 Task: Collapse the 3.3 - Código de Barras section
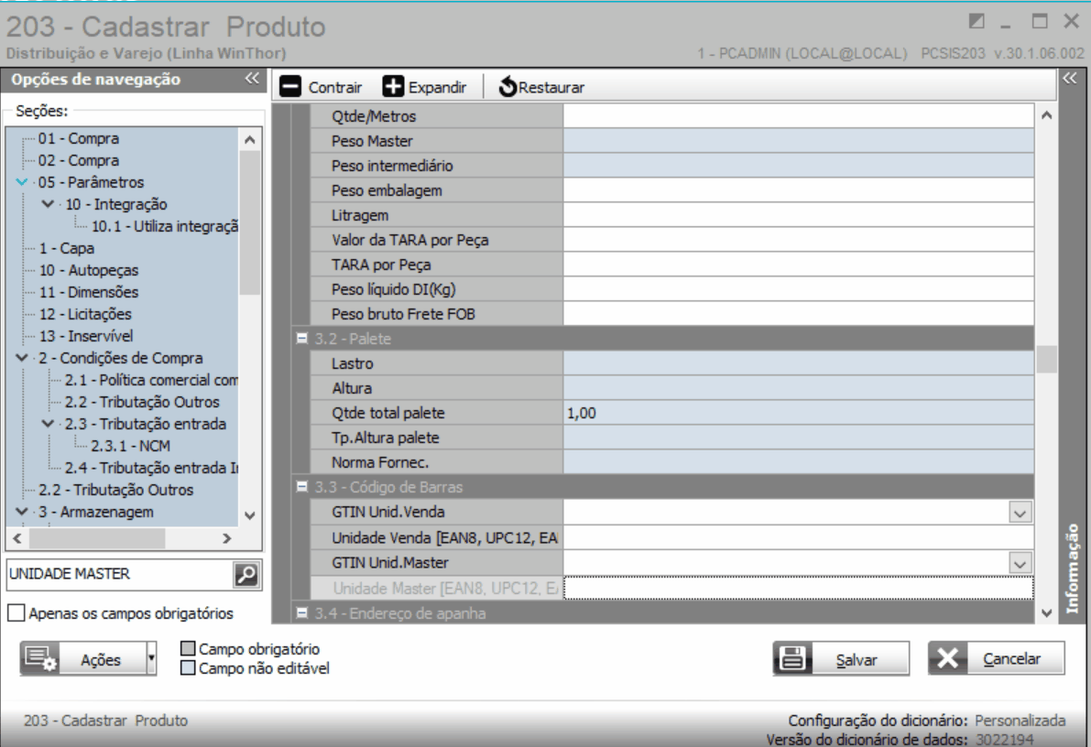[302, 487]
